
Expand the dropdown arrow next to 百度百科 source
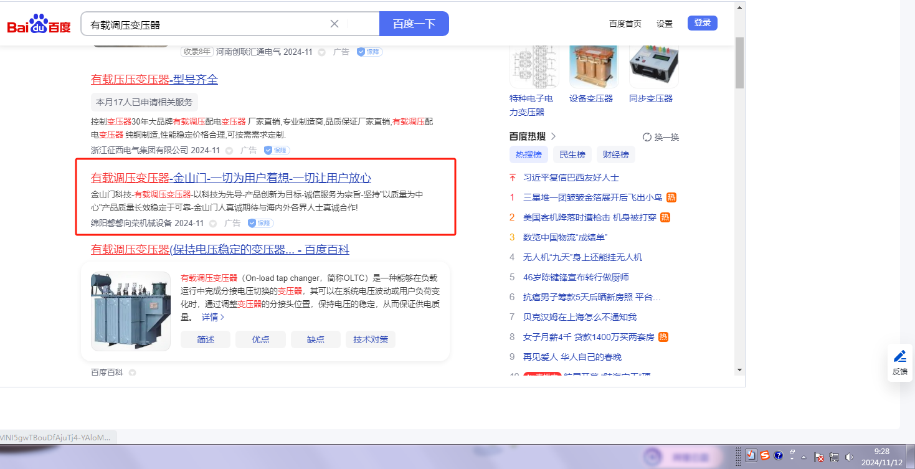(x=132, y=372)
